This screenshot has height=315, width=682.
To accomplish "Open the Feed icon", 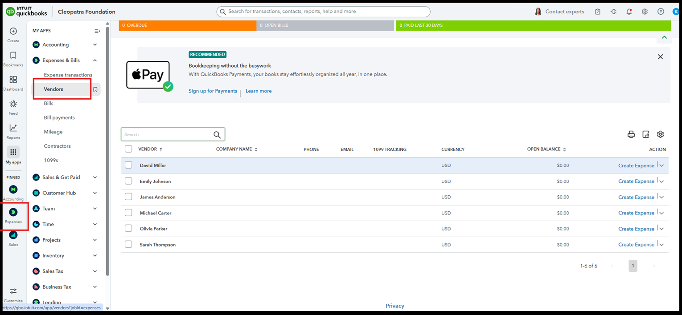I will tap(13, 104).
